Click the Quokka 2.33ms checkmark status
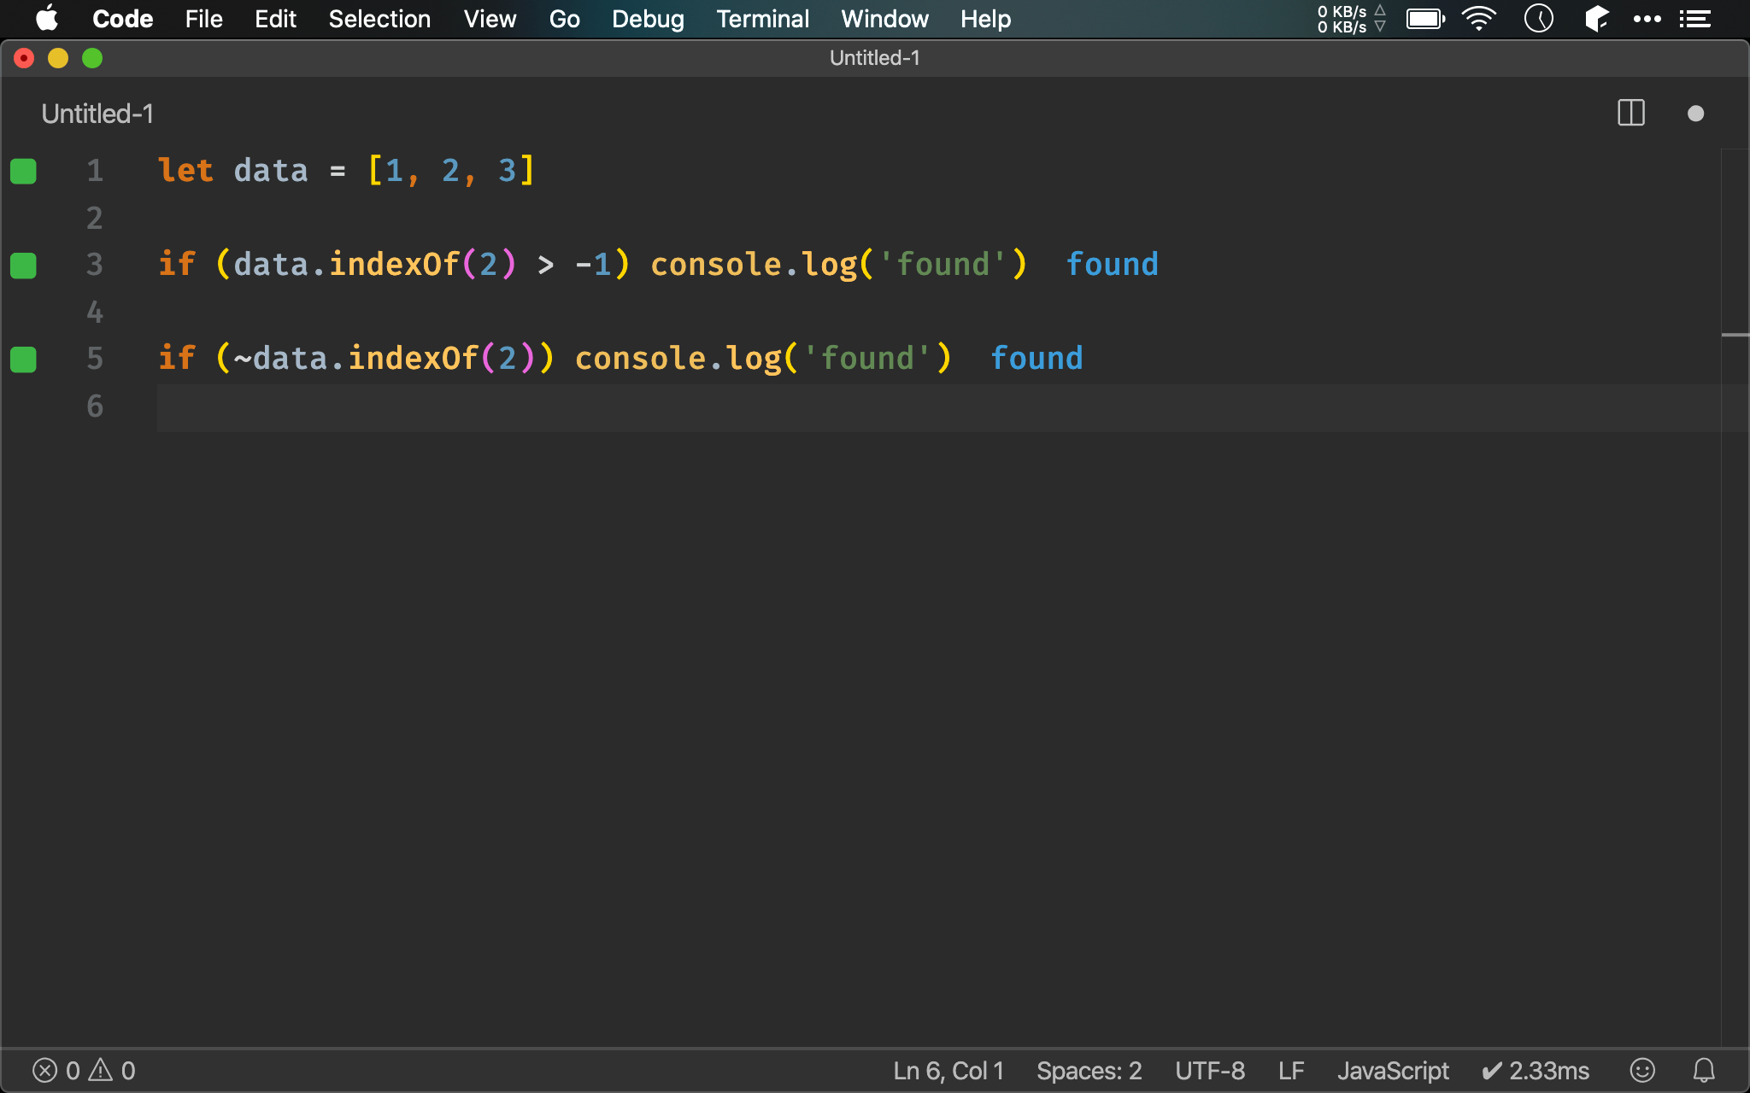Viewport: 1750px width, 1093px height. (1535, 1070)
